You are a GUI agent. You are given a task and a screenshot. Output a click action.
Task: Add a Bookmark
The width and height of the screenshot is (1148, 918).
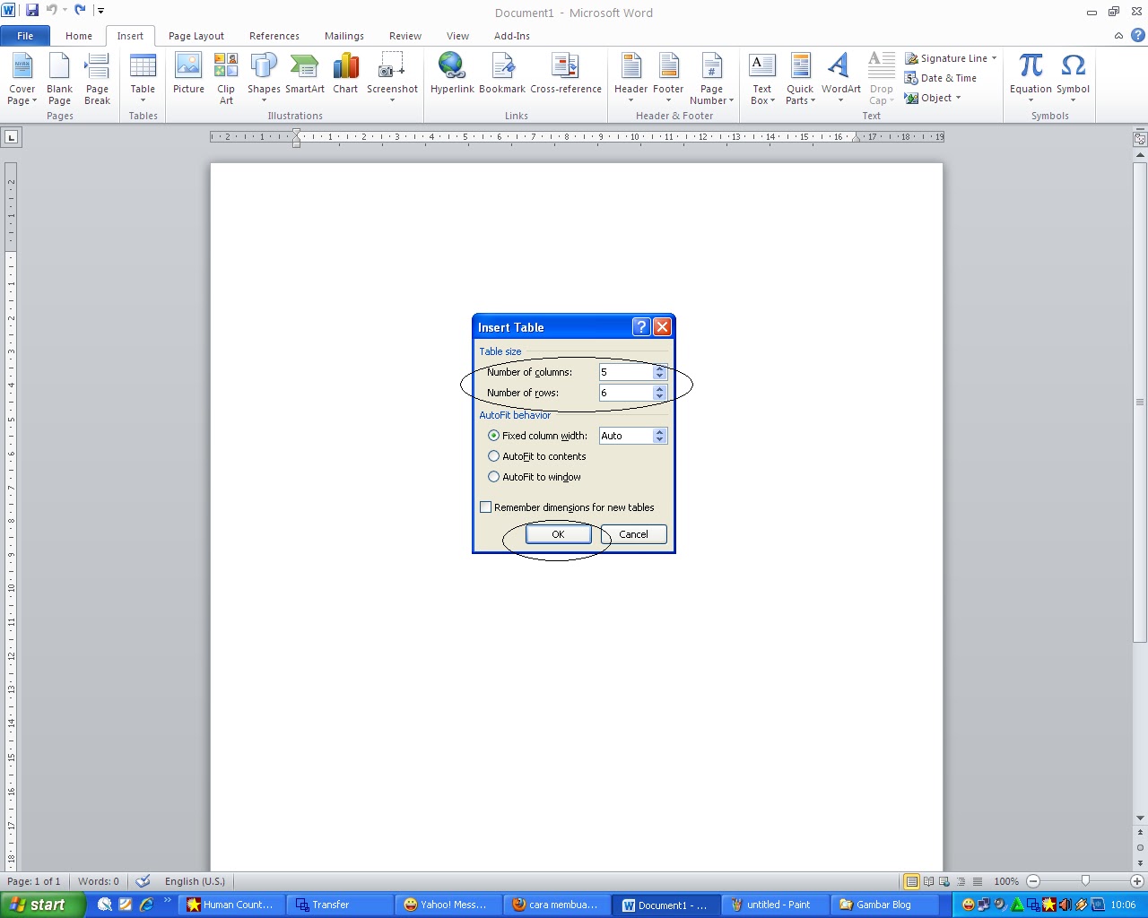502,74
